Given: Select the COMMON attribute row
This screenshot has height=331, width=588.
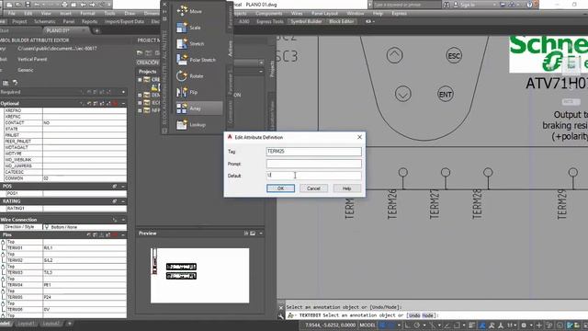Looking at the screenshot, I should [65, 178].
